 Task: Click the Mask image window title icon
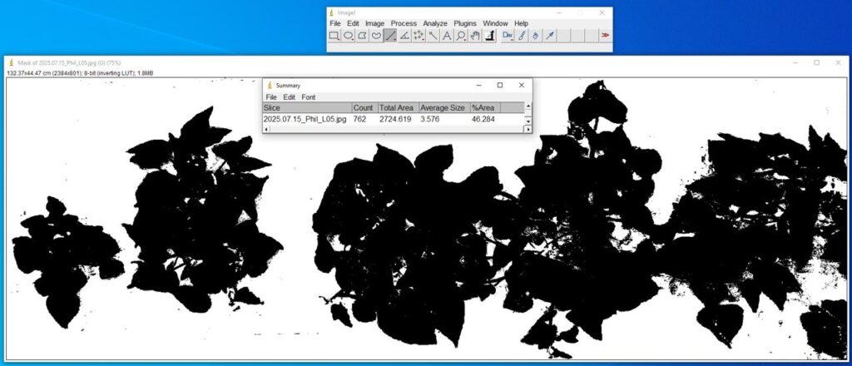(x=12, y=62)
